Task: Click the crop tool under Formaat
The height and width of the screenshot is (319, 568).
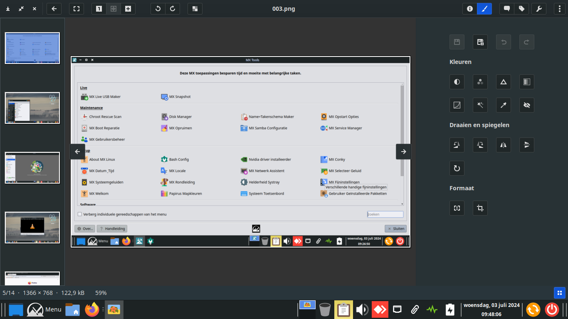Action: pos(480,208)
